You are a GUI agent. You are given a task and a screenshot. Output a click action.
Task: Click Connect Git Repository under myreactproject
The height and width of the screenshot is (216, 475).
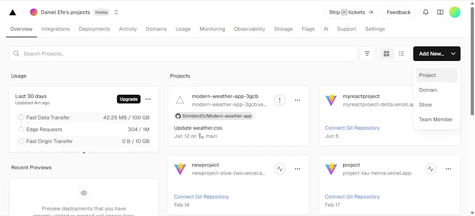tap(352, 128)
